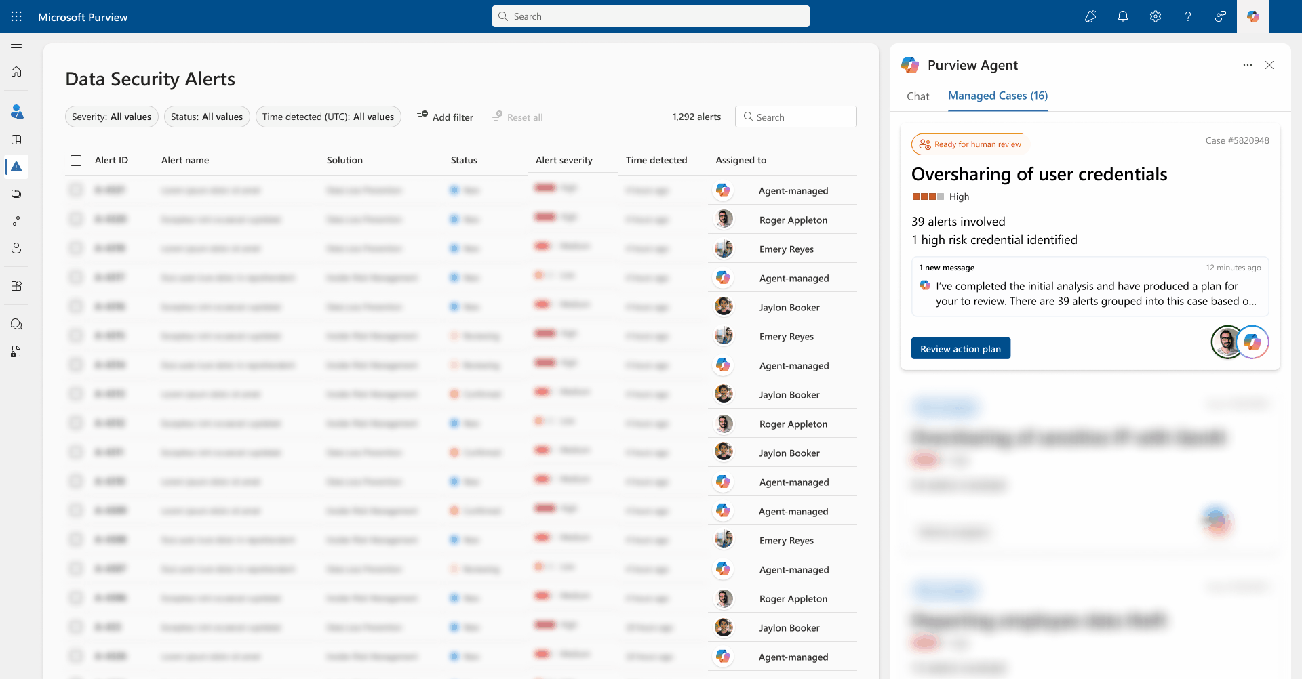This screenshot has width=1302, height=679.
Task: Open the Purview Agent more options ellipsis
Action: click(1248, 65)
